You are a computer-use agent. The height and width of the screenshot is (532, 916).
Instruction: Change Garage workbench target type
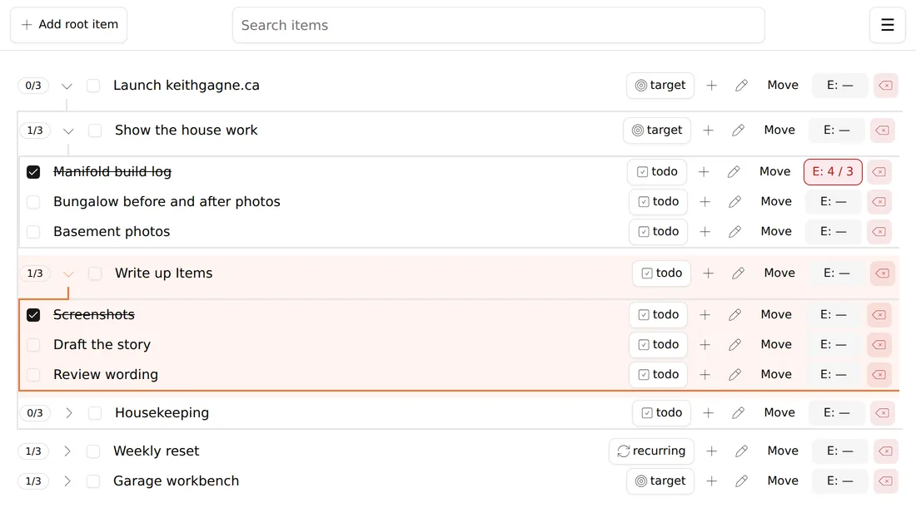coord(660,481)
